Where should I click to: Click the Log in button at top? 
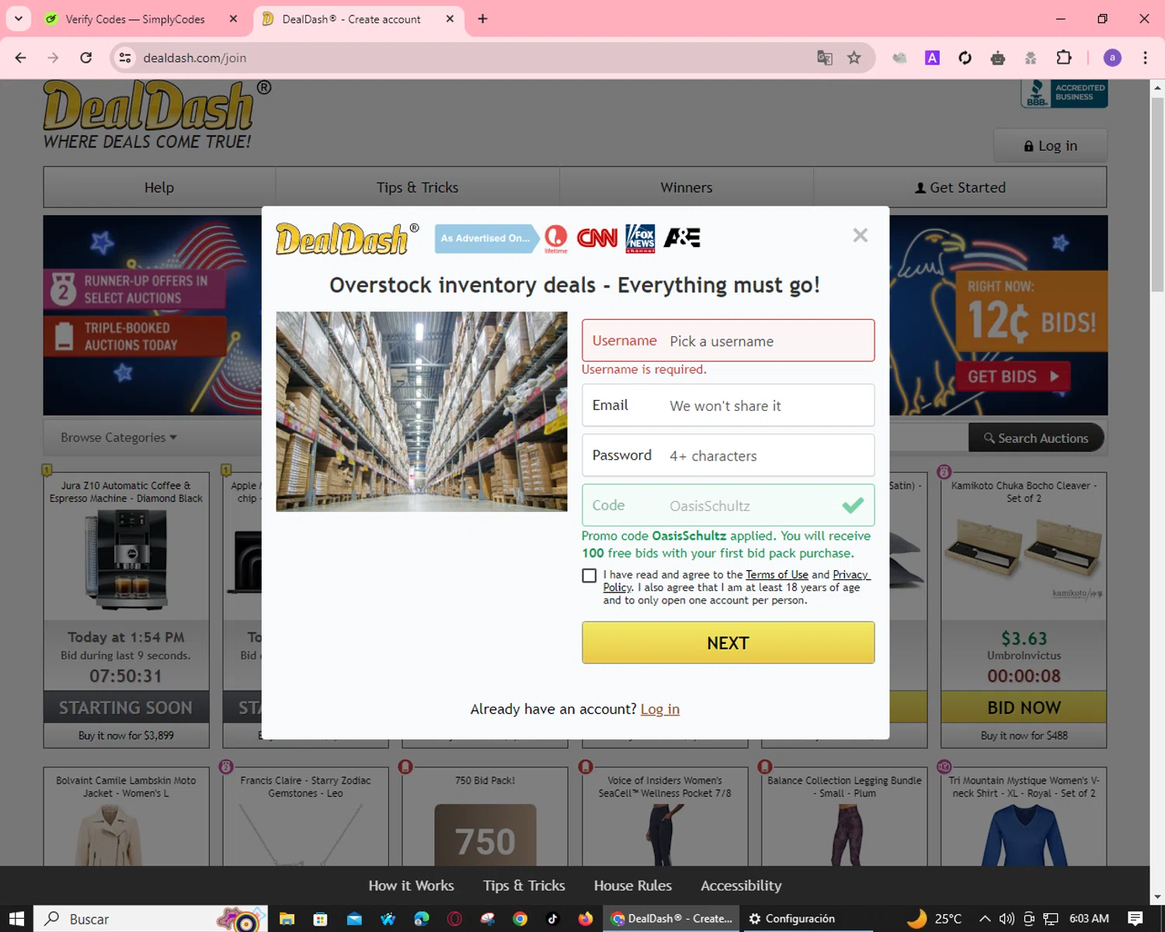(x=1050, y=146)
